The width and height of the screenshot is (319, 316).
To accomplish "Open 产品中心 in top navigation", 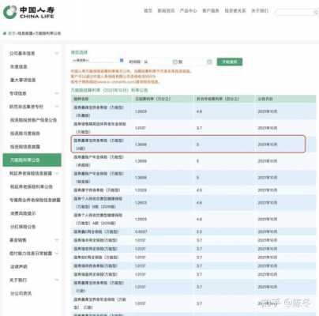I will (188, 10).
